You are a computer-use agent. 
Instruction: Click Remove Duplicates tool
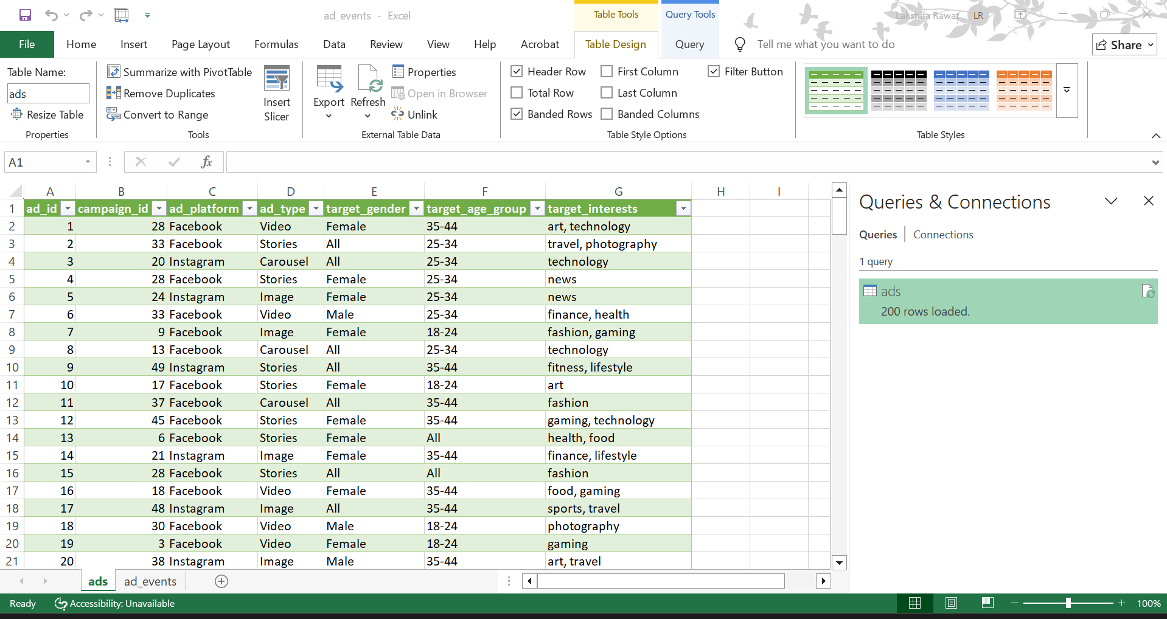pyautogui.click(x=161, y=93)
